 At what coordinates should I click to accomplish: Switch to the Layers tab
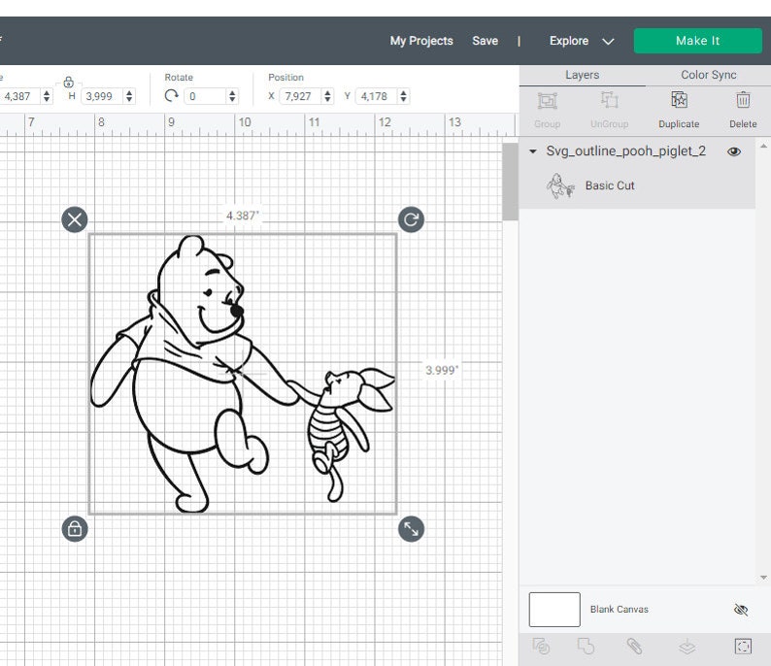click(583, 75)
